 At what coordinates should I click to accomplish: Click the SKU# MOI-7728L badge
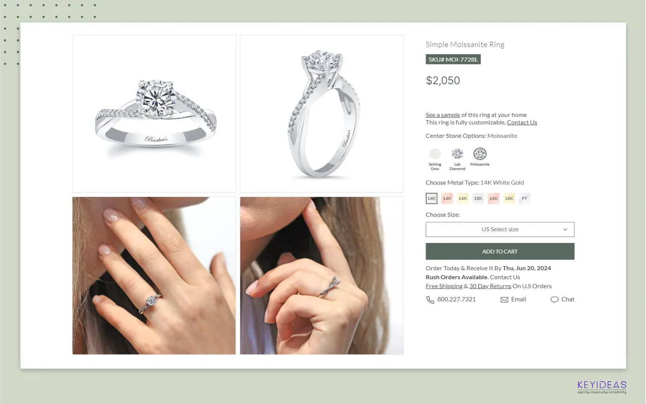point(453,60)
